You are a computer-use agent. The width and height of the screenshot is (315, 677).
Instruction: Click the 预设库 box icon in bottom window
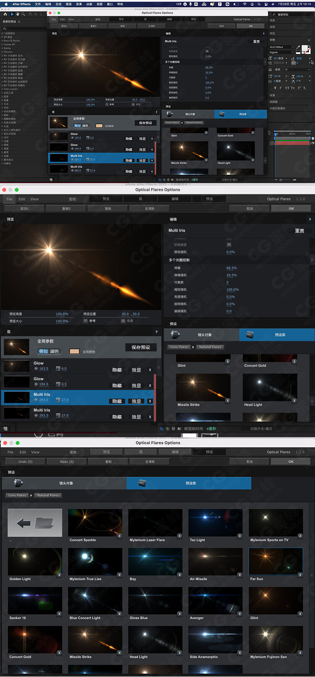[x=142, y=483]
